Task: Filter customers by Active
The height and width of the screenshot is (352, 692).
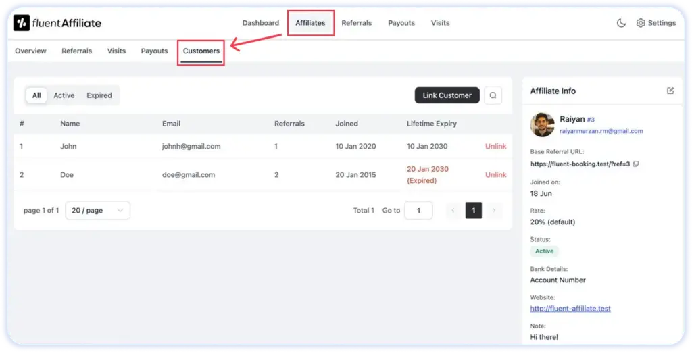Action: (64, 95)
